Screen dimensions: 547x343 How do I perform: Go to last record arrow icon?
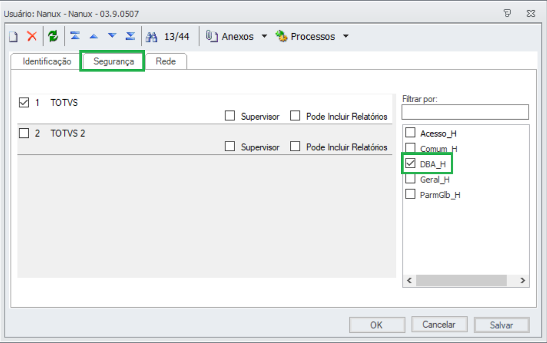click(x=131, y=36)
